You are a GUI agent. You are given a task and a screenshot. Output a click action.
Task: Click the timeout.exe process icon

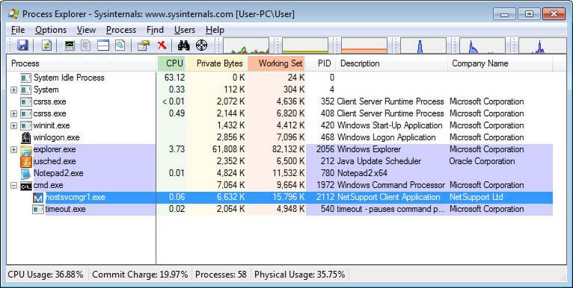(x=38, y=209)
